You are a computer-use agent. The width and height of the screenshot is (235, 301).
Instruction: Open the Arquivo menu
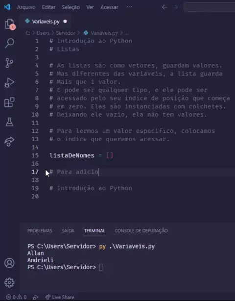click(26, 7)
